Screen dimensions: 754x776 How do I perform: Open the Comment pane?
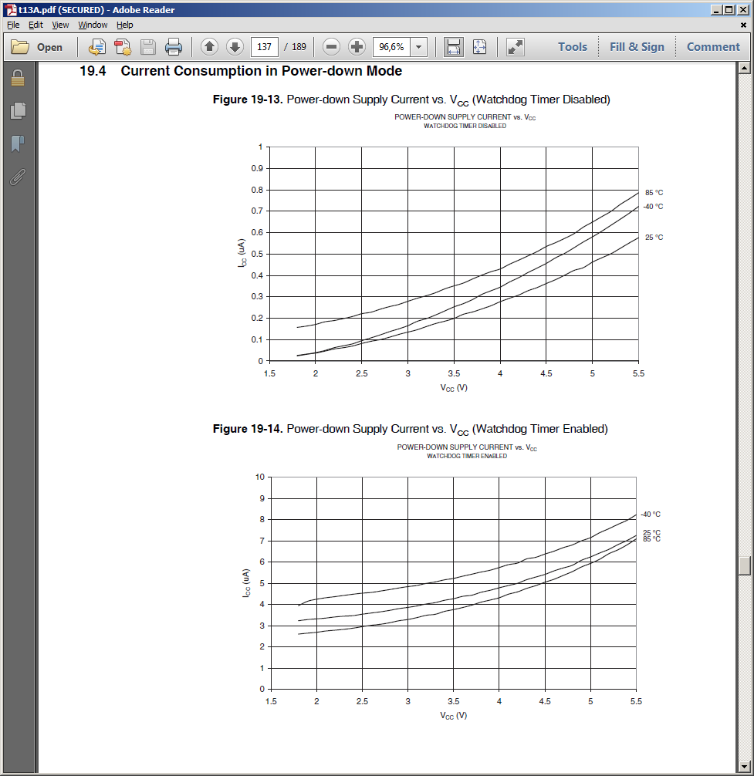[x=713, y=47]
